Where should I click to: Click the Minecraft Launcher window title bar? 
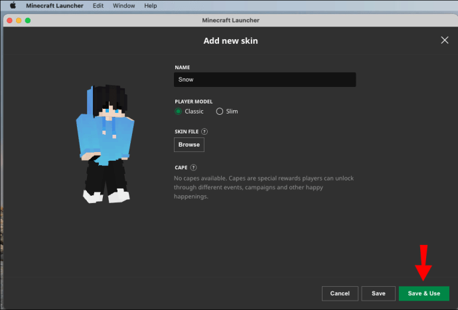point(230,20)
